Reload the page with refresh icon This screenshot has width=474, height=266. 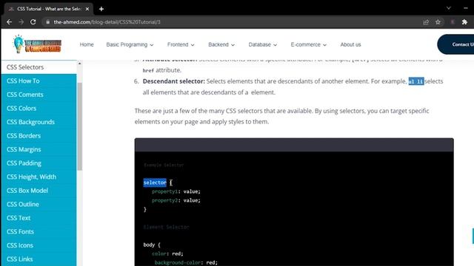point(33,22)
